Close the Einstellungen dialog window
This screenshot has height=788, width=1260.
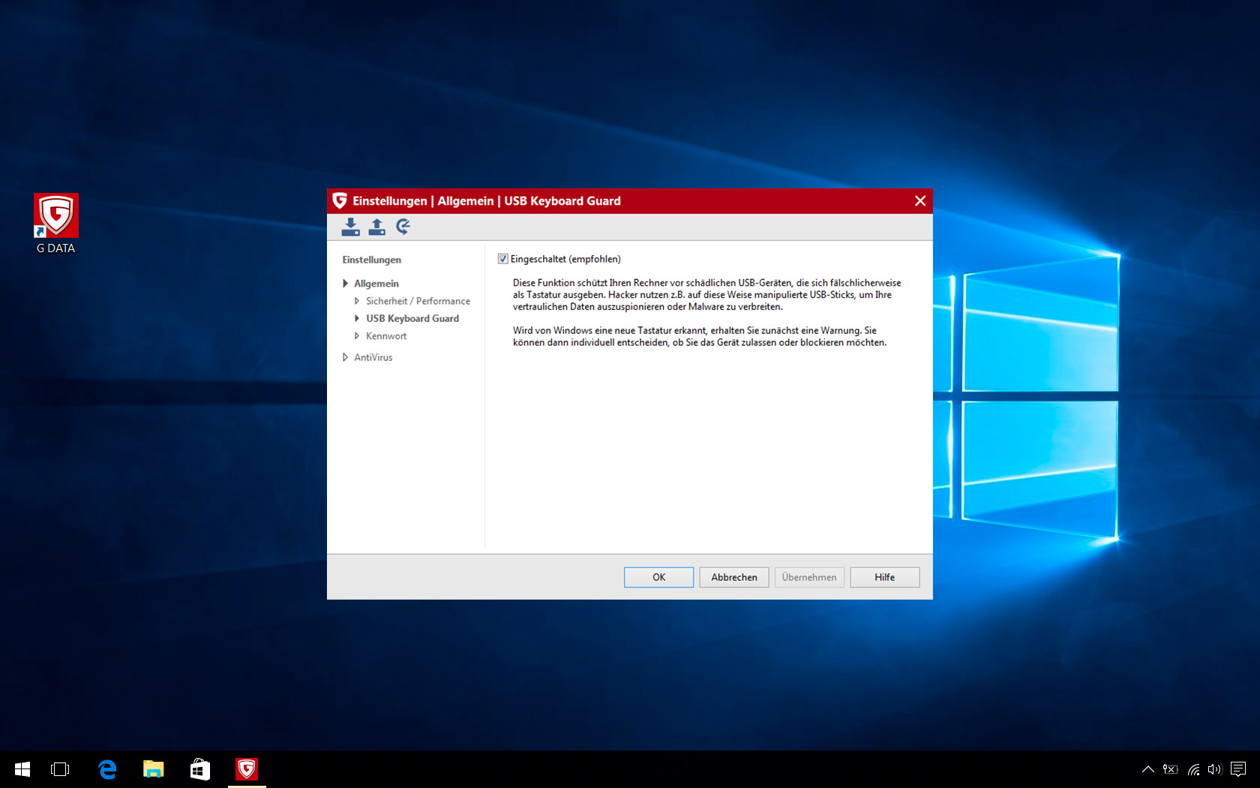click(x=920, y=201)
